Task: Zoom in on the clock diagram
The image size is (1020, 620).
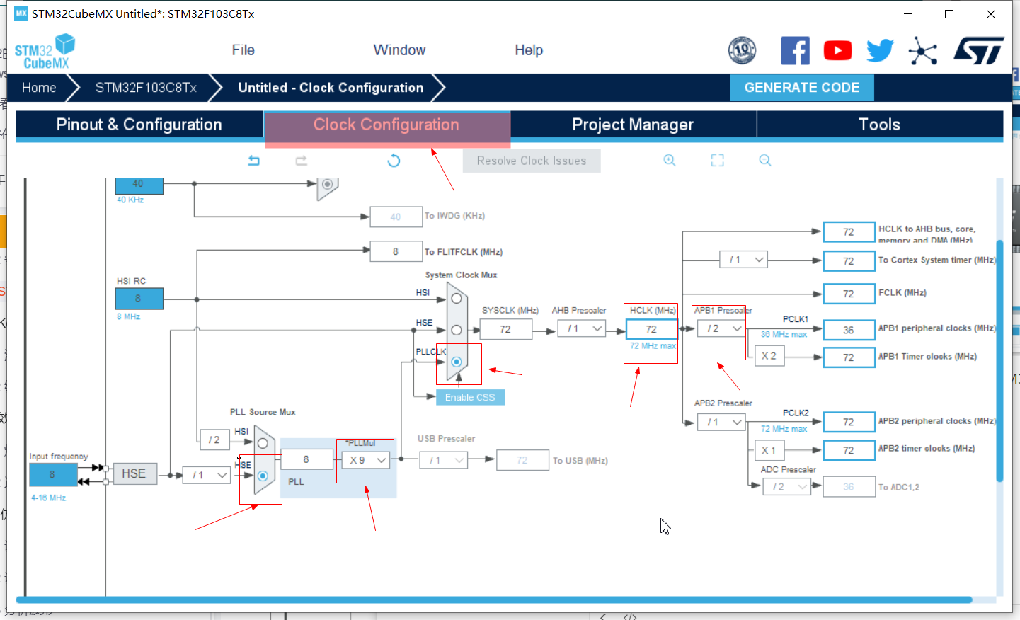Action: pos(669,161)
